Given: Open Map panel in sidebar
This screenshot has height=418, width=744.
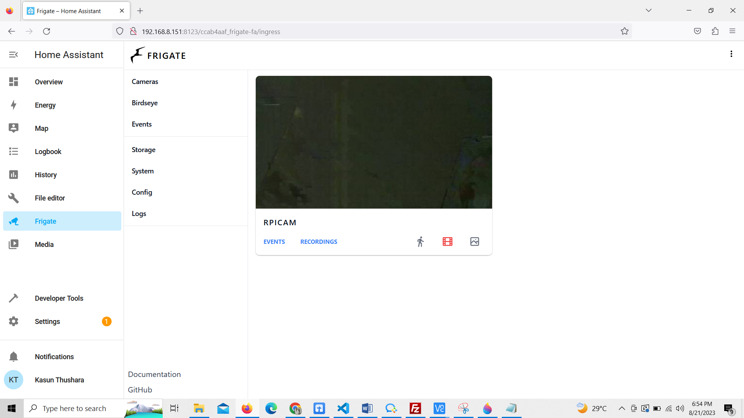Looking at the screenshot, I should (x=62, y=128).
